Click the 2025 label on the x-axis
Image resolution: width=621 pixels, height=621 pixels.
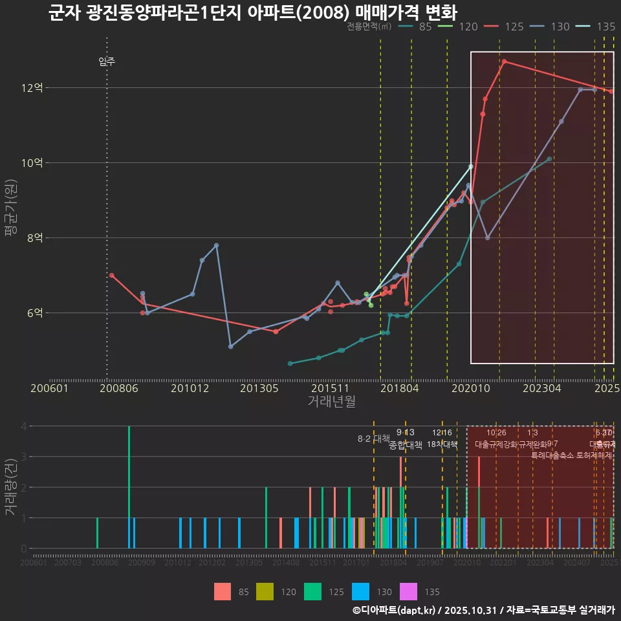[607, 388]
